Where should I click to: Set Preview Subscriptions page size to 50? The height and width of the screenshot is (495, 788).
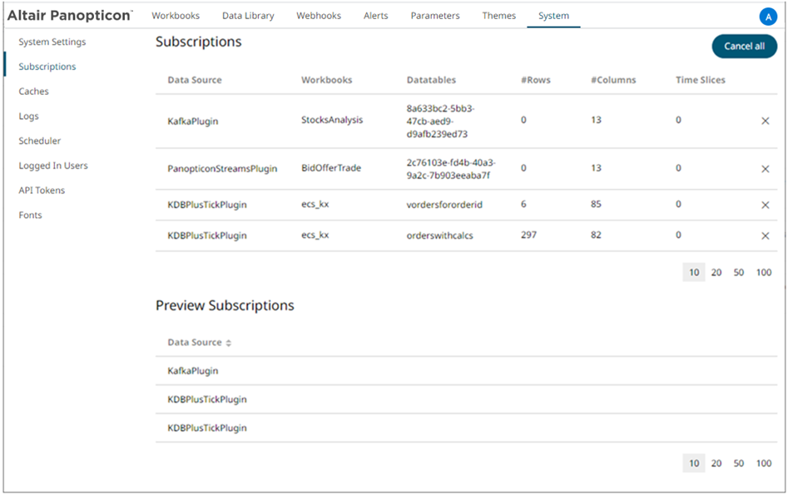(738, 463)
